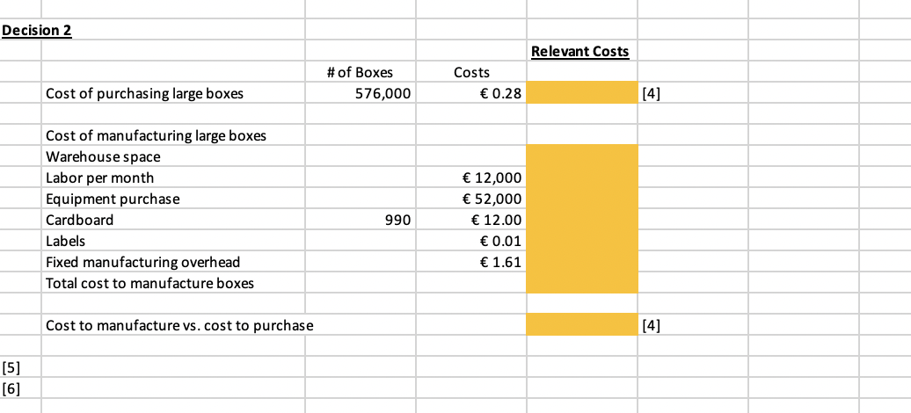Click yellow relevant cost cell for purchasing boxes
The width and height of the screenshot is (911, 413).
coord(581,93)
